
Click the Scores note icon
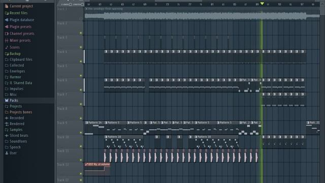(x=7, y=47)
